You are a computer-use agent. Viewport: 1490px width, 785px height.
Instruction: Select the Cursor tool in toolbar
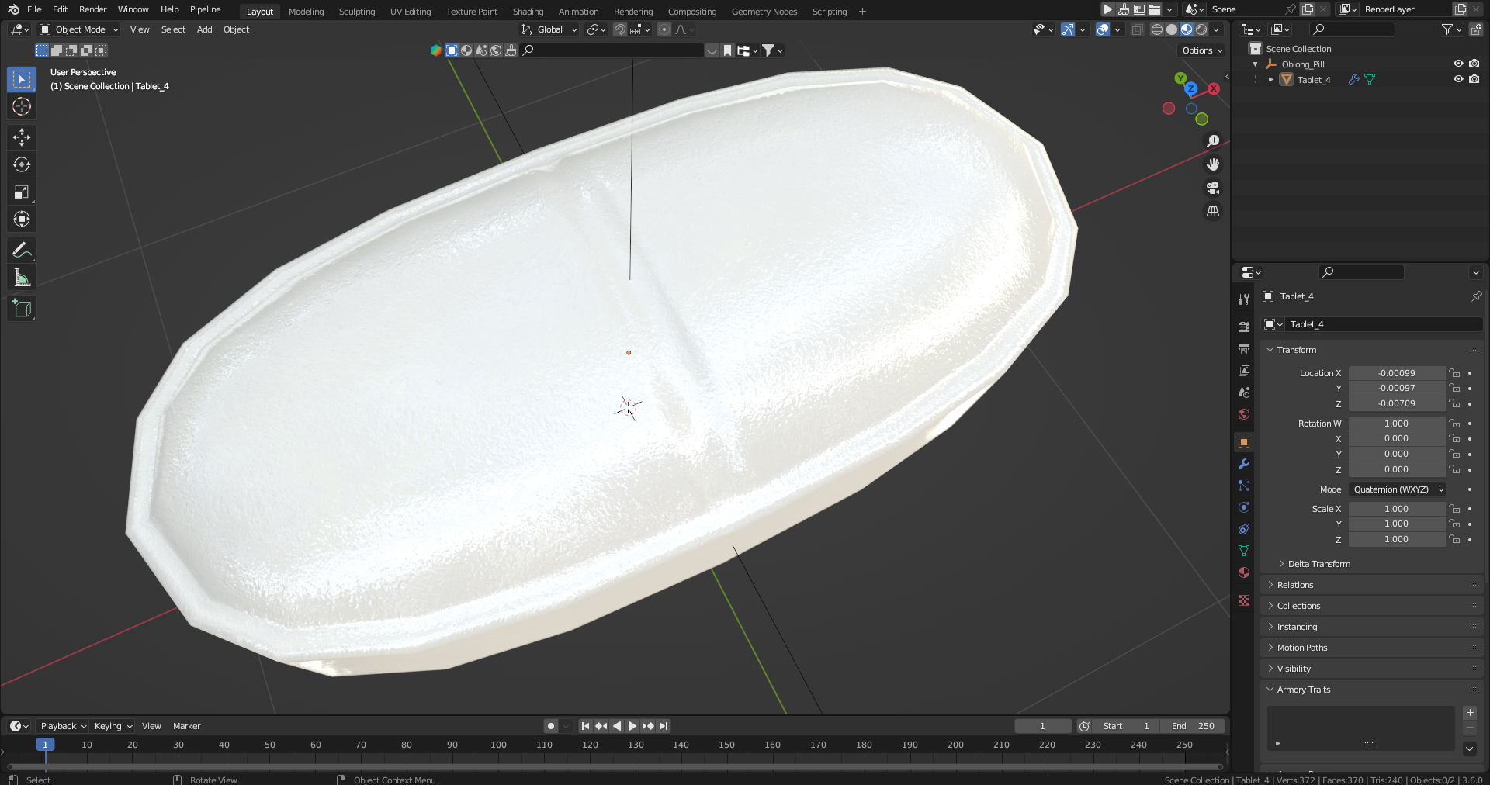(22, 106)
